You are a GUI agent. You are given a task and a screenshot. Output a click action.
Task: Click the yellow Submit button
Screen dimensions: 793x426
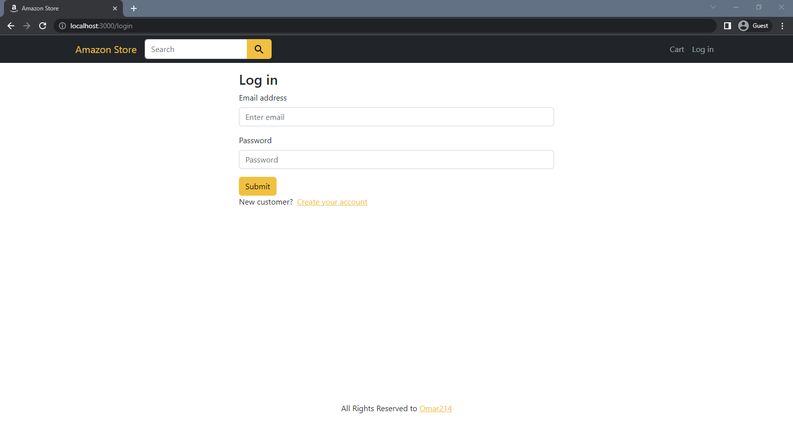[258, 186]
